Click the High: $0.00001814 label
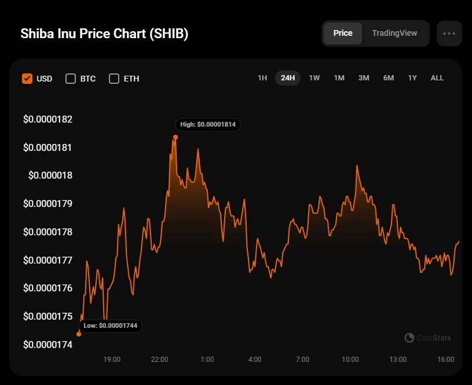The image size is (472, 385). (208, 124)
